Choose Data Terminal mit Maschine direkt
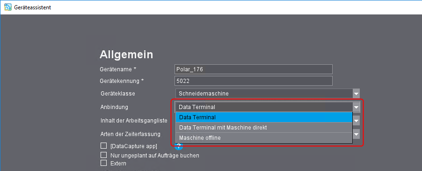 tap(264, 128)
